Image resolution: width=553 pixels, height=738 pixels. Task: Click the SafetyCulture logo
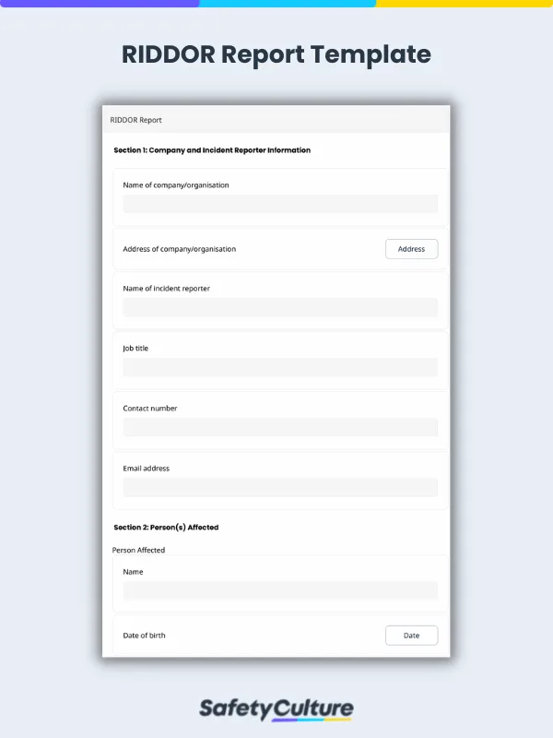click(x=276, y=709)
